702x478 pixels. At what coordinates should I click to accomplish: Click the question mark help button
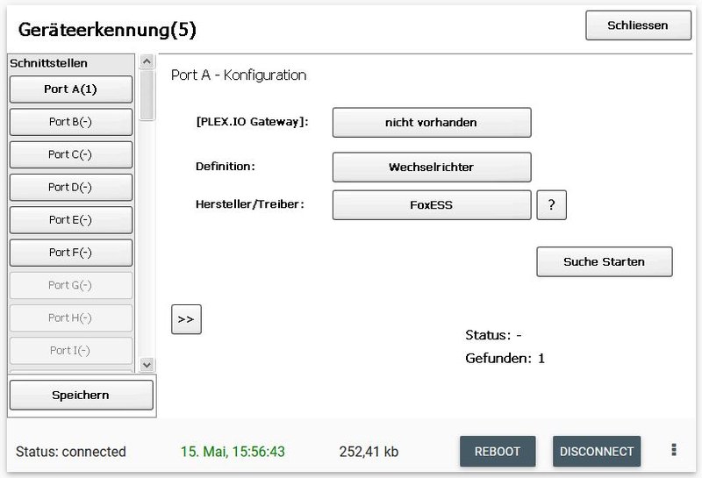click(551, 205)
